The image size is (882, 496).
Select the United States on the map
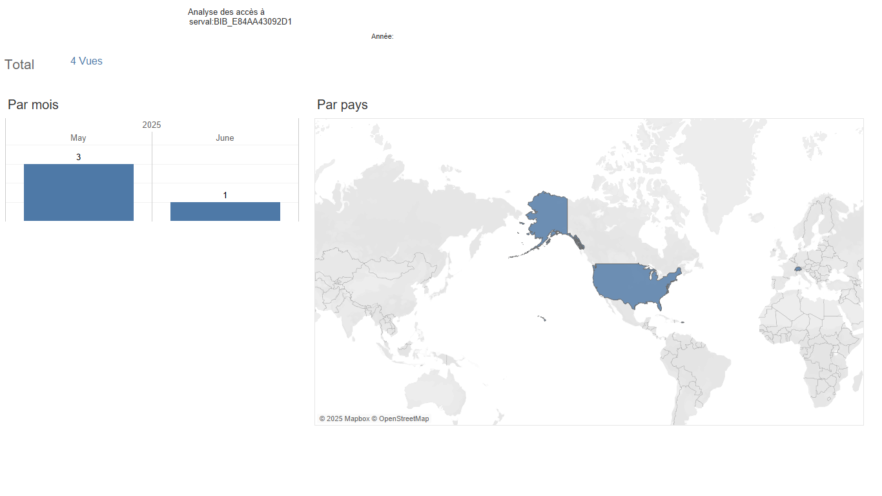coord(636,283)
